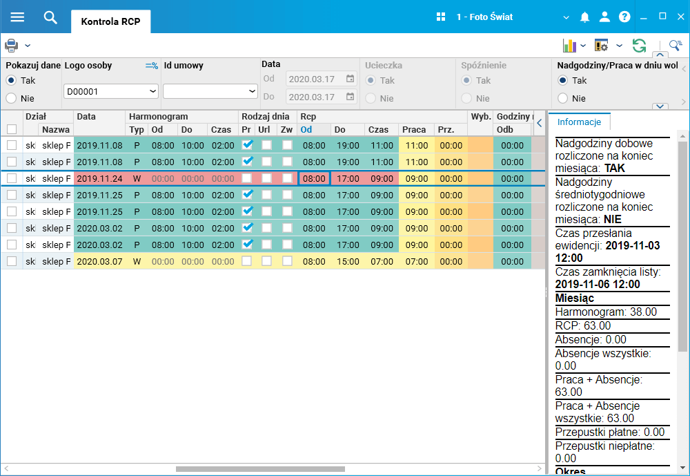Viewport: 690px width, 476px height.
Task: Collapse the side panel with left chevron
Action: click(x=540, y=123)
